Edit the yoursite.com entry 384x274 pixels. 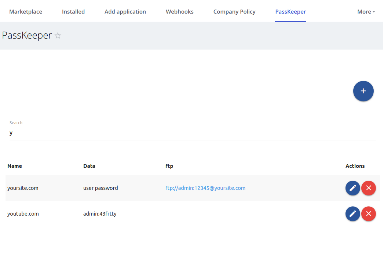click(x=352, y=188)
